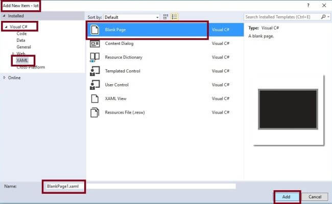Focus the Search Installed Templates box
The image size is (332, 204).
[x=282, y=17]
